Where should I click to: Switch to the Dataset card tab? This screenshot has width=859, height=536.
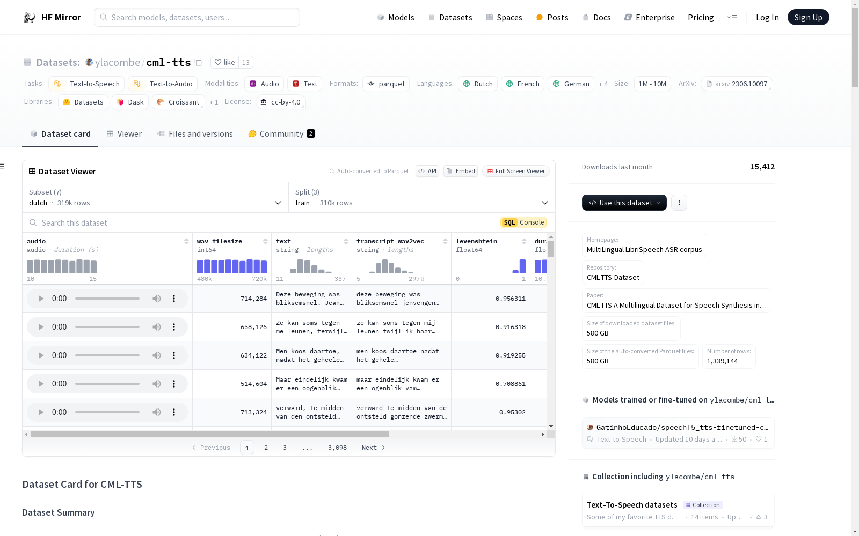[x=60, y=134]
